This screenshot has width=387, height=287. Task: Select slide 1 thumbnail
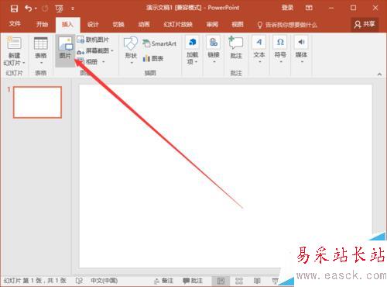coord(37,102)
